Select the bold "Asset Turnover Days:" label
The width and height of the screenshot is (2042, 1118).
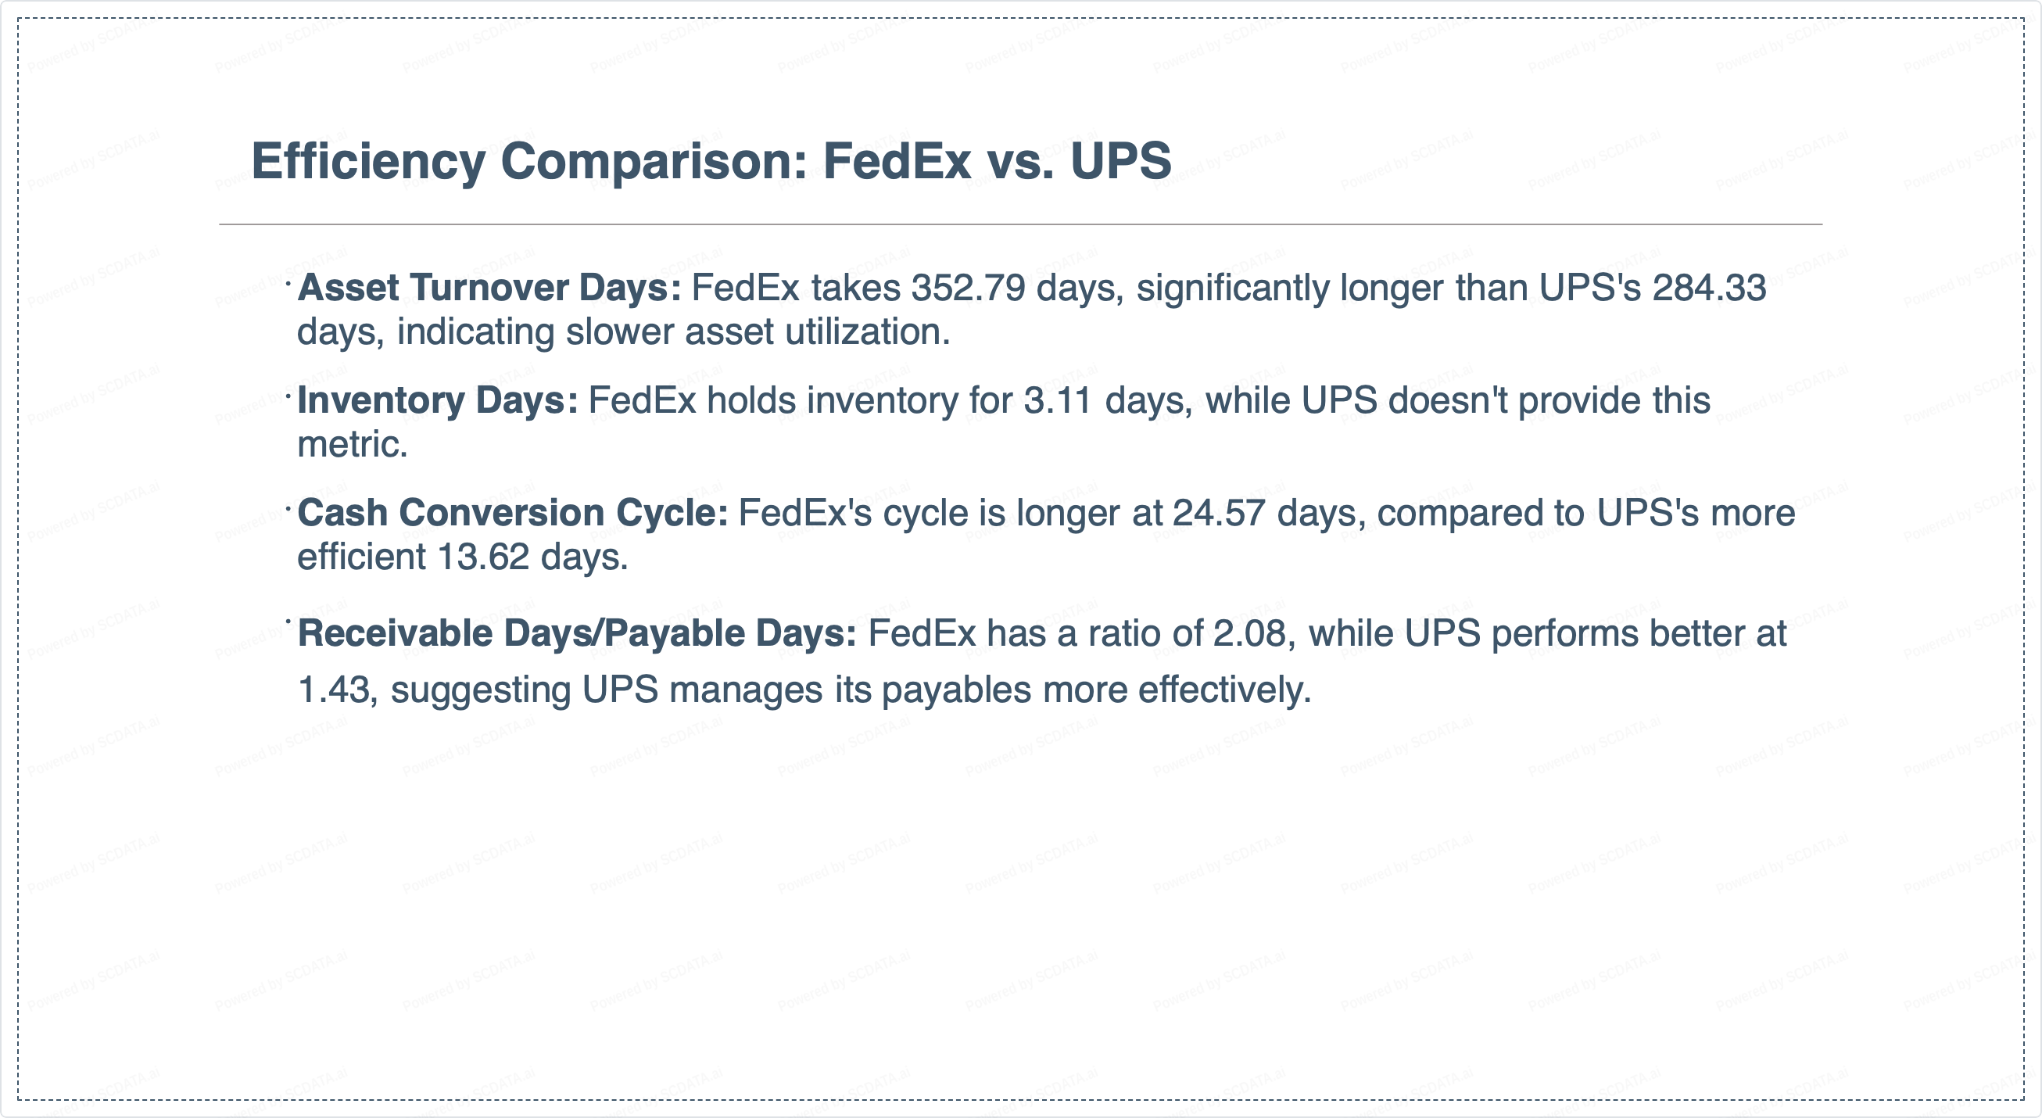(489, 288)
